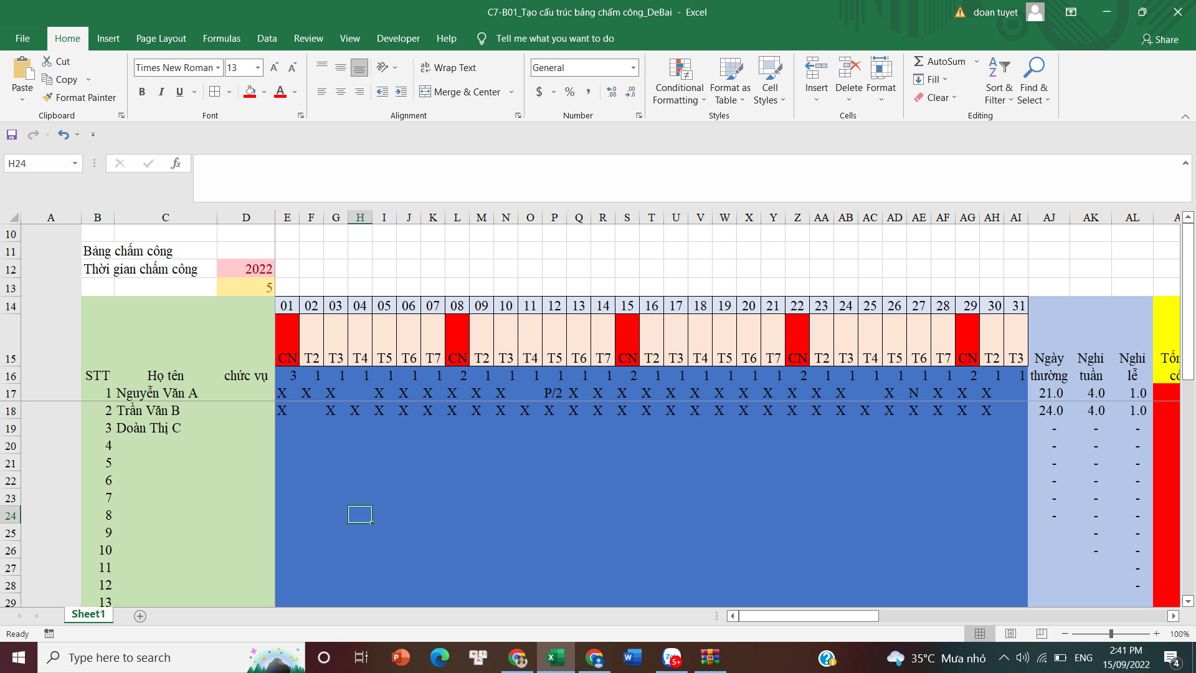Click the Cut scissors icon
The width and height of the screenshot is (1196, 673).
pyautogui.click(x=47, y=61)
